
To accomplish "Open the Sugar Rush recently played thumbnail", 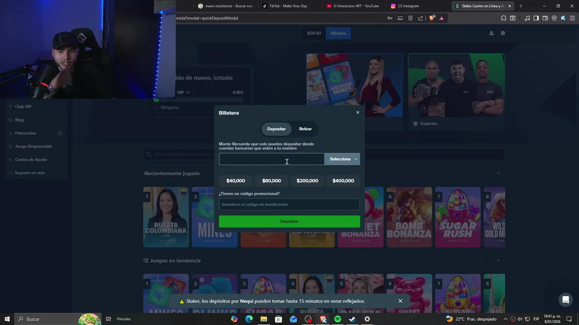I will click(x=458, y=217).
